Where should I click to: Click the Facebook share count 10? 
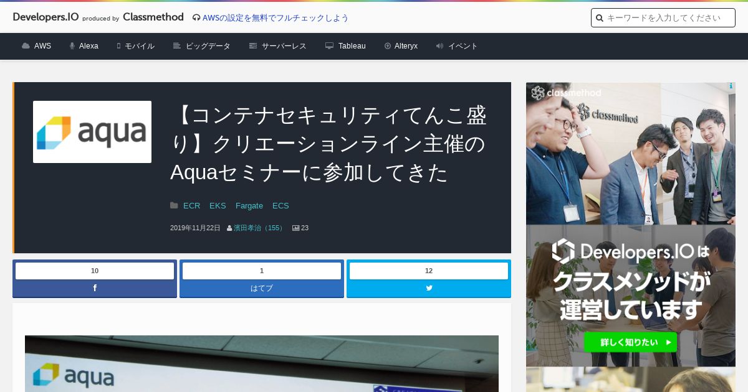95,271
